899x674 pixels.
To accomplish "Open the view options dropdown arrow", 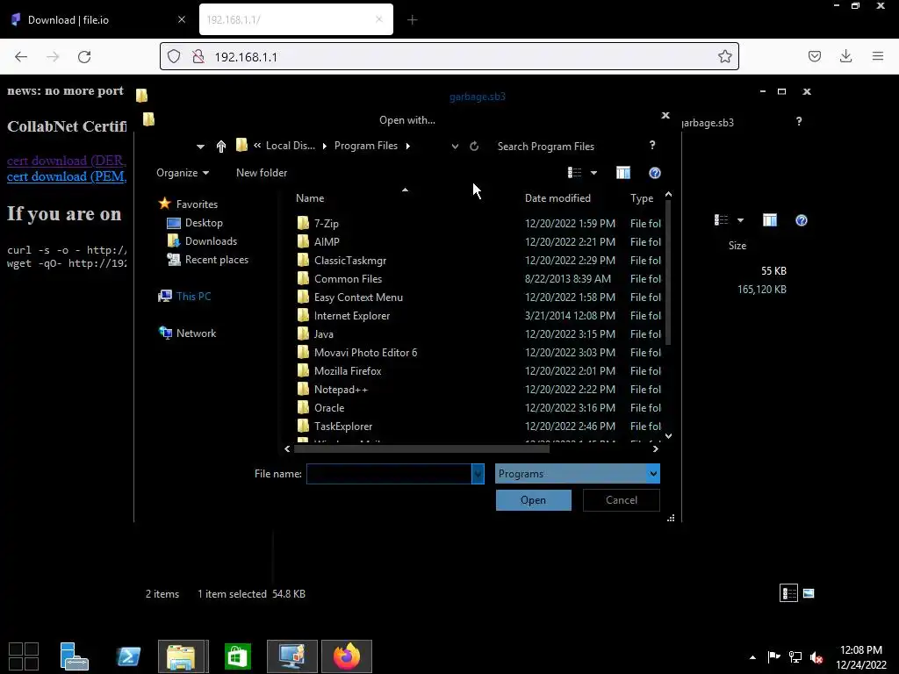I will coord(594,173).
